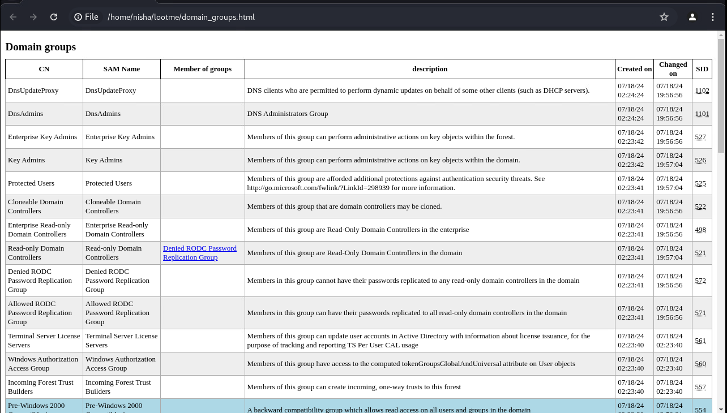Screen dimensions: 727x413
Task: Open Denied RODC Password Replication Group link
Action: (199, 253)
